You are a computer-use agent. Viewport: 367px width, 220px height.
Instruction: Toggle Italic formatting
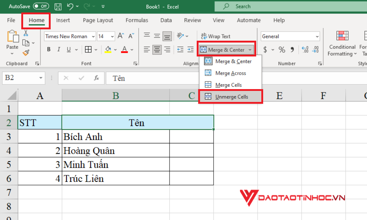59,49
